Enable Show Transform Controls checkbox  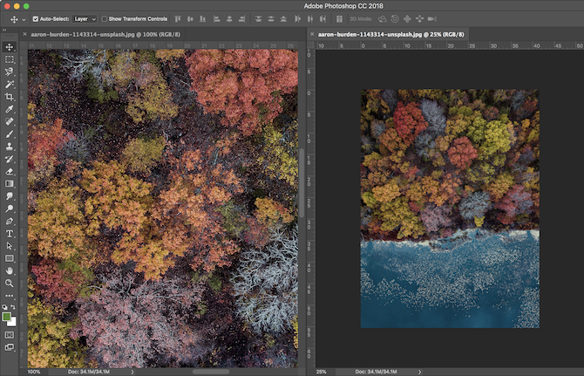coord(104,18)
